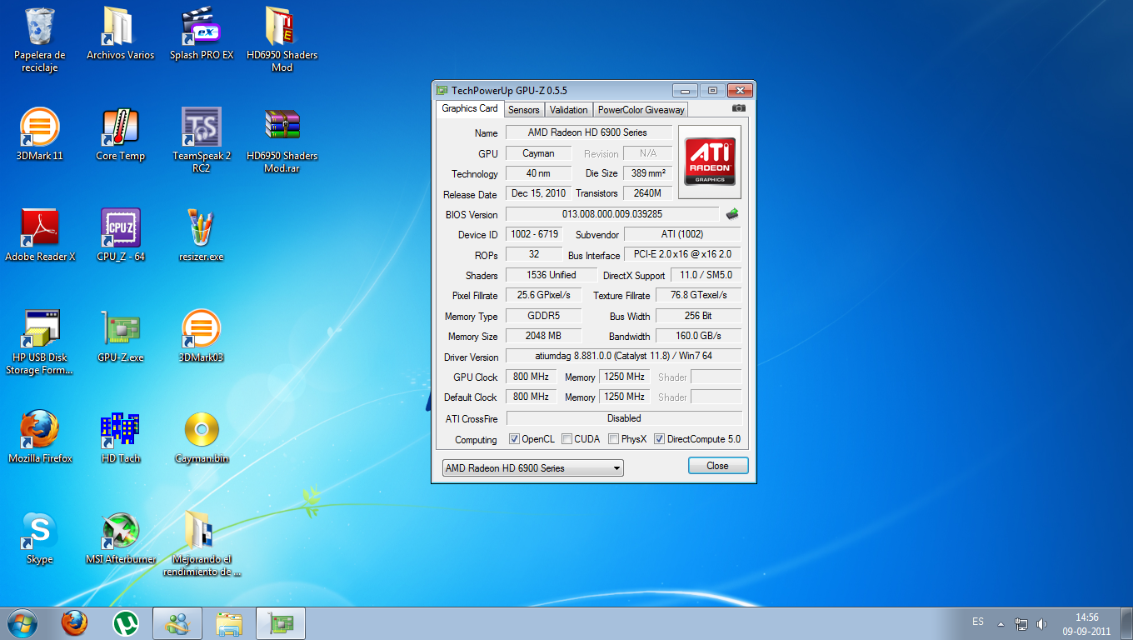Click the Shaders value 1536 Unified
The image size is (1133, 640).
[x=552, y=275]
